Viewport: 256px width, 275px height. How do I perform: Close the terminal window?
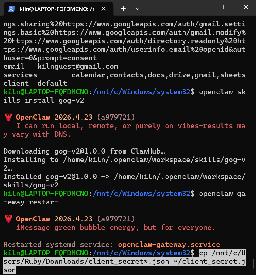point(246,7)
